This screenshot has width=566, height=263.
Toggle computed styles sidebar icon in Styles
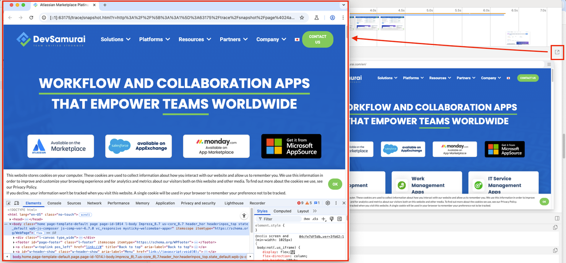point(340,219)
